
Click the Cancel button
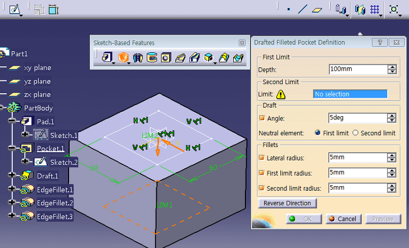point(343,219)
